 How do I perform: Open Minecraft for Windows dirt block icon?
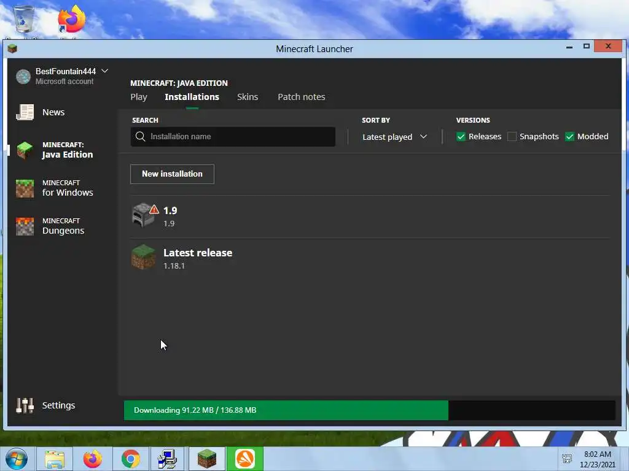coord(25,188)
